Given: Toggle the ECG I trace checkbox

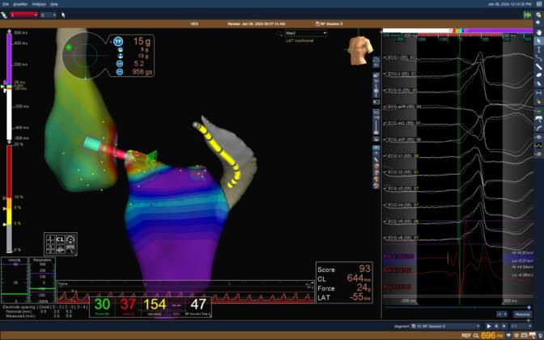Looking at the screenshot, I should pyautogui.click(x=385, y=58).
